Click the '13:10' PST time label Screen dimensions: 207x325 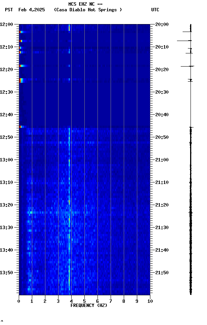(x=6, y=182)
